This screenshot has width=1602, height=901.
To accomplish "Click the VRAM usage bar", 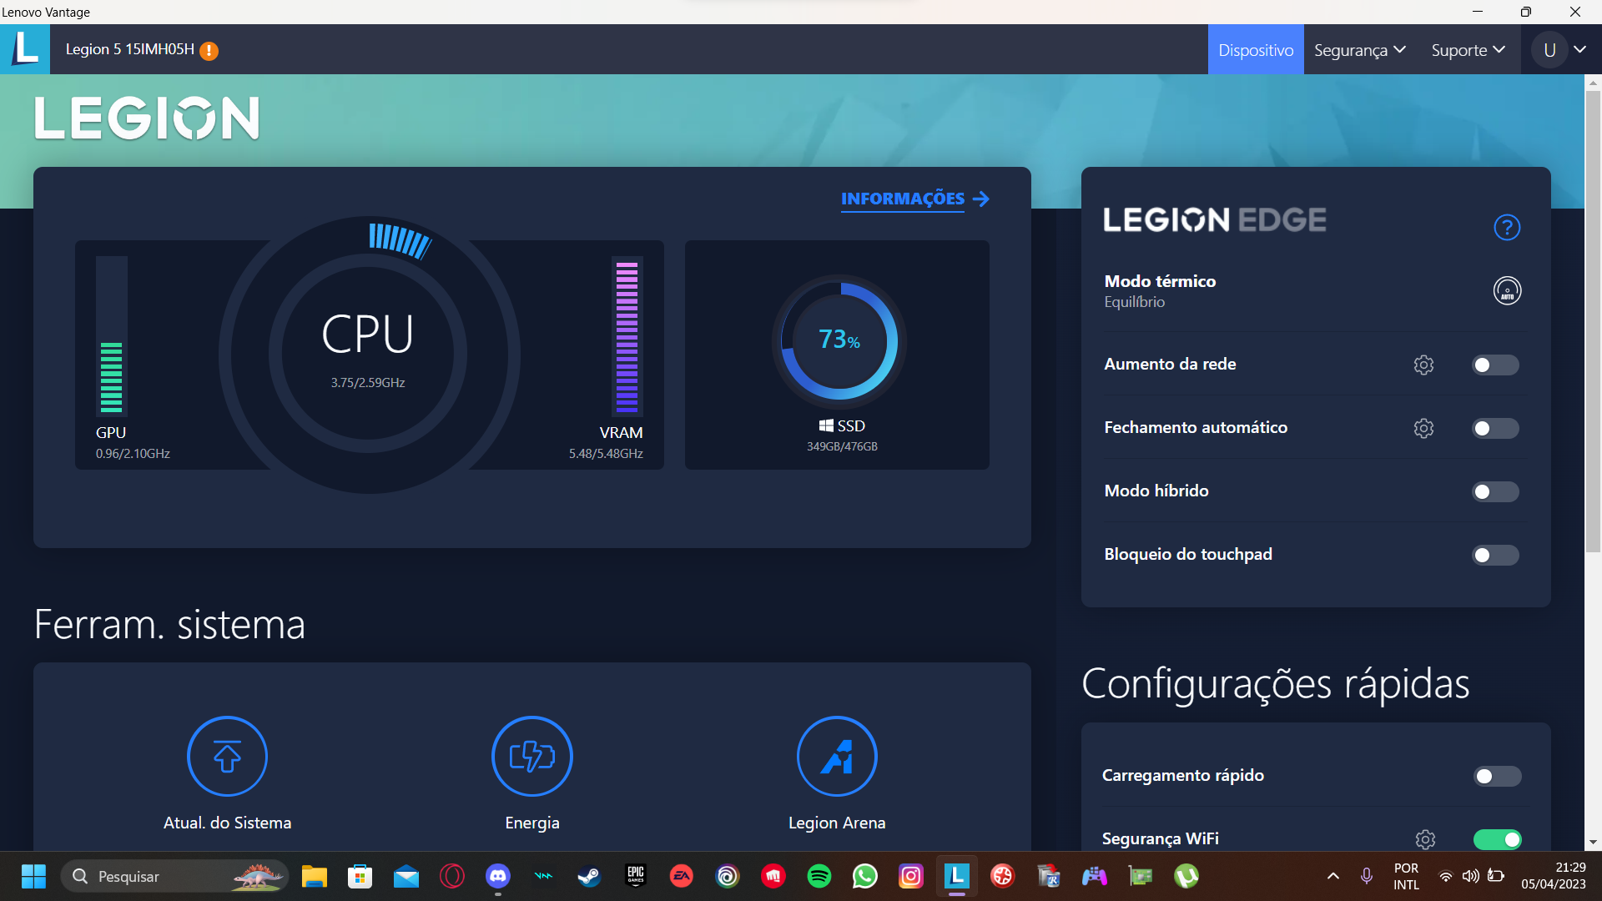I will pos(627,335).
